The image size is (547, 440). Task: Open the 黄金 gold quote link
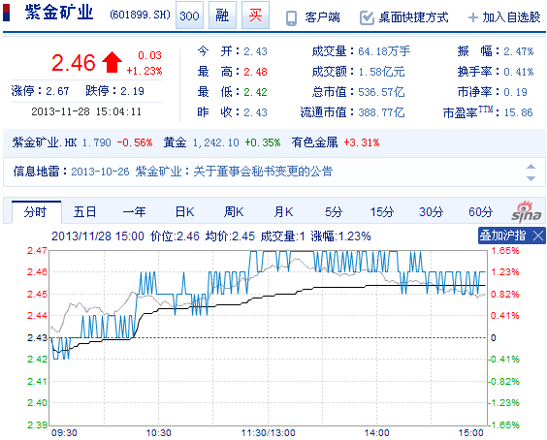tap(176, 142)
